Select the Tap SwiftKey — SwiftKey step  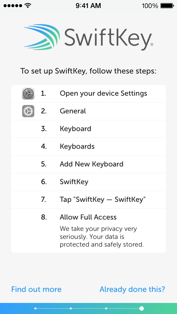[x=102, y=200]
